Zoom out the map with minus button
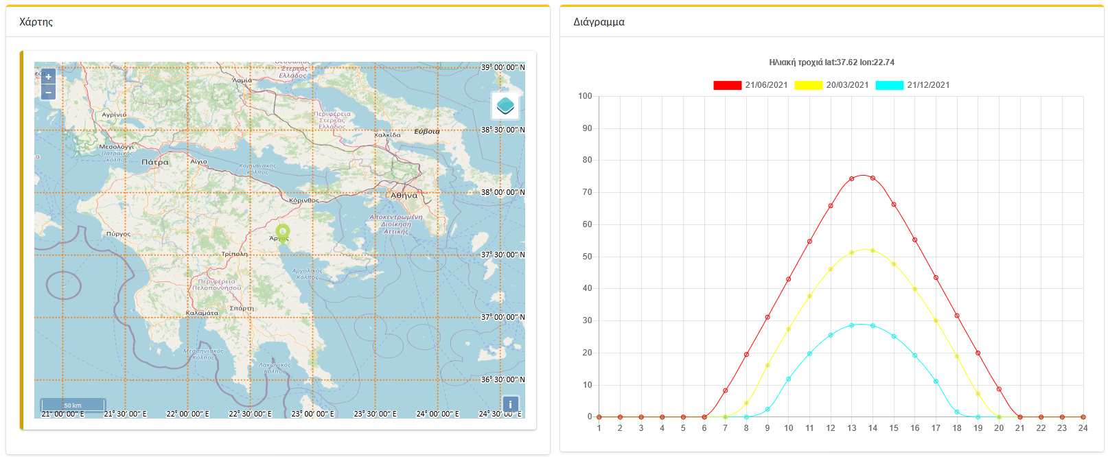The image size is (1108, 457). point(48,93)
